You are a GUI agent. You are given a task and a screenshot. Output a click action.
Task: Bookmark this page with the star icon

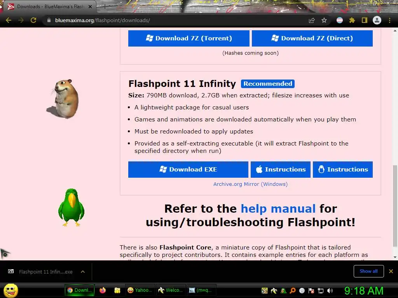click(x=324, y=20)
